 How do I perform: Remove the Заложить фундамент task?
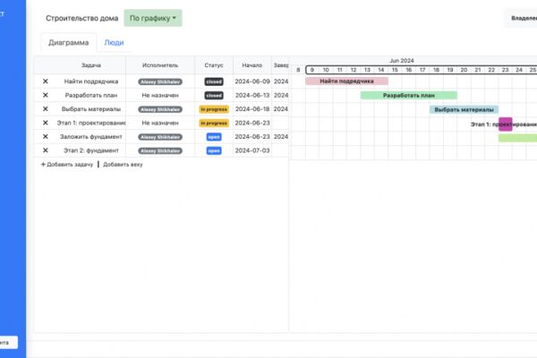pyautogui.click(x=46, y=137)
